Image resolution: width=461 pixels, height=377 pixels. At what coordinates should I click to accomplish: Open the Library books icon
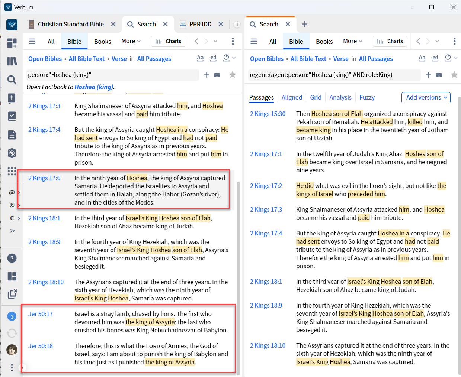coord(12,61)
